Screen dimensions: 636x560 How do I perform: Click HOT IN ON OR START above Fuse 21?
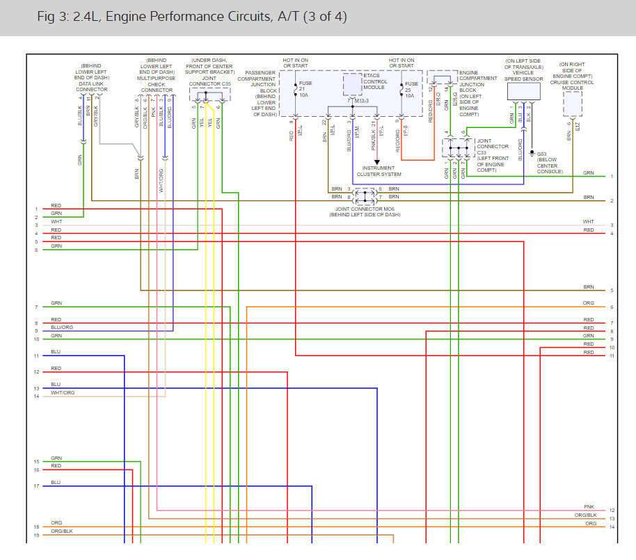point(295,63)
